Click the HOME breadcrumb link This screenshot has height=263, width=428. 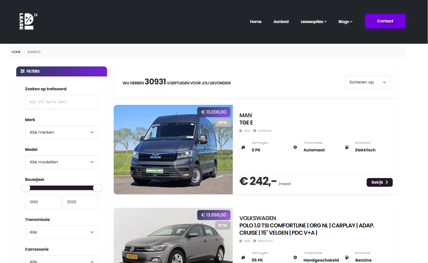pyautogui.click(x=16, y=52)
